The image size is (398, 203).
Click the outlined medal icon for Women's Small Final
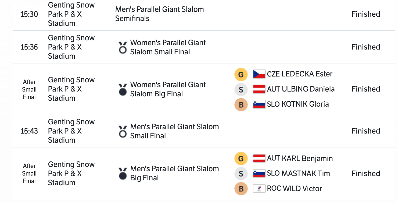coord(123,48)
